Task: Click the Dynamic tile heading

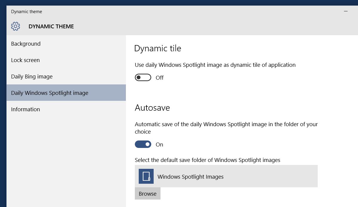Action: pyautogui.click(x=158, y=48)
